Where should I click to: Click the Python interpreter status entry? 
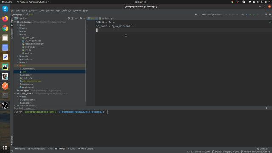point(227,152)
